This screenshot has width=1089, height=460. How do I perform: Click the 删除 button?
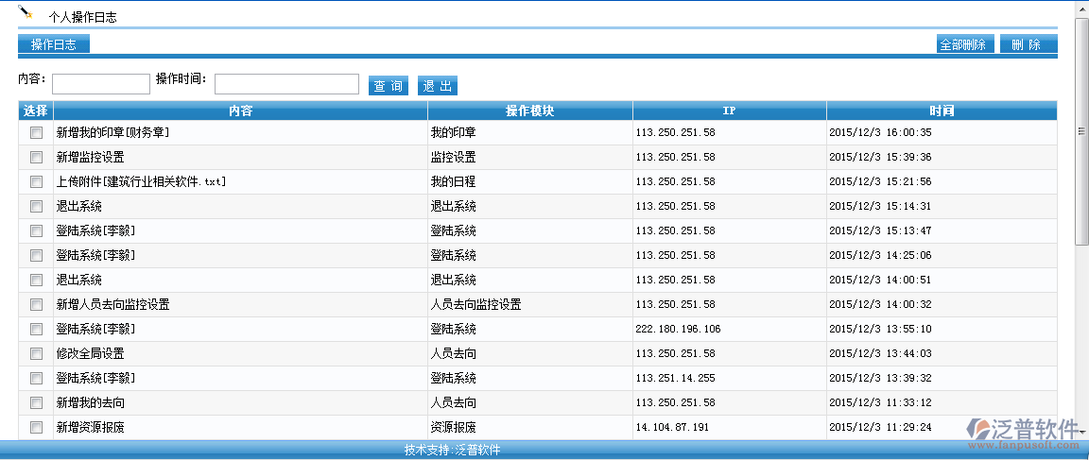[x=1028, y=44]
